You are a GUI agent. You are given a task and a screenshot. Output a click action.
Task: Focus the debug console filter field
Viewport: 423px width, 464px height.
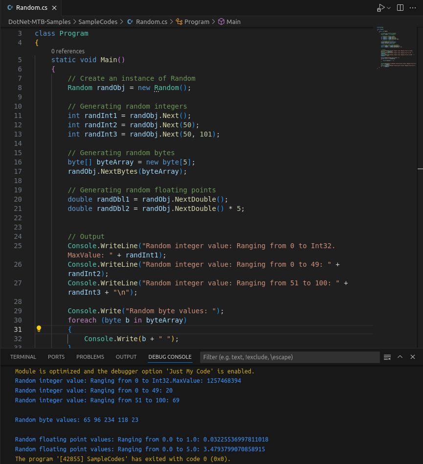(x=289, y=357)
